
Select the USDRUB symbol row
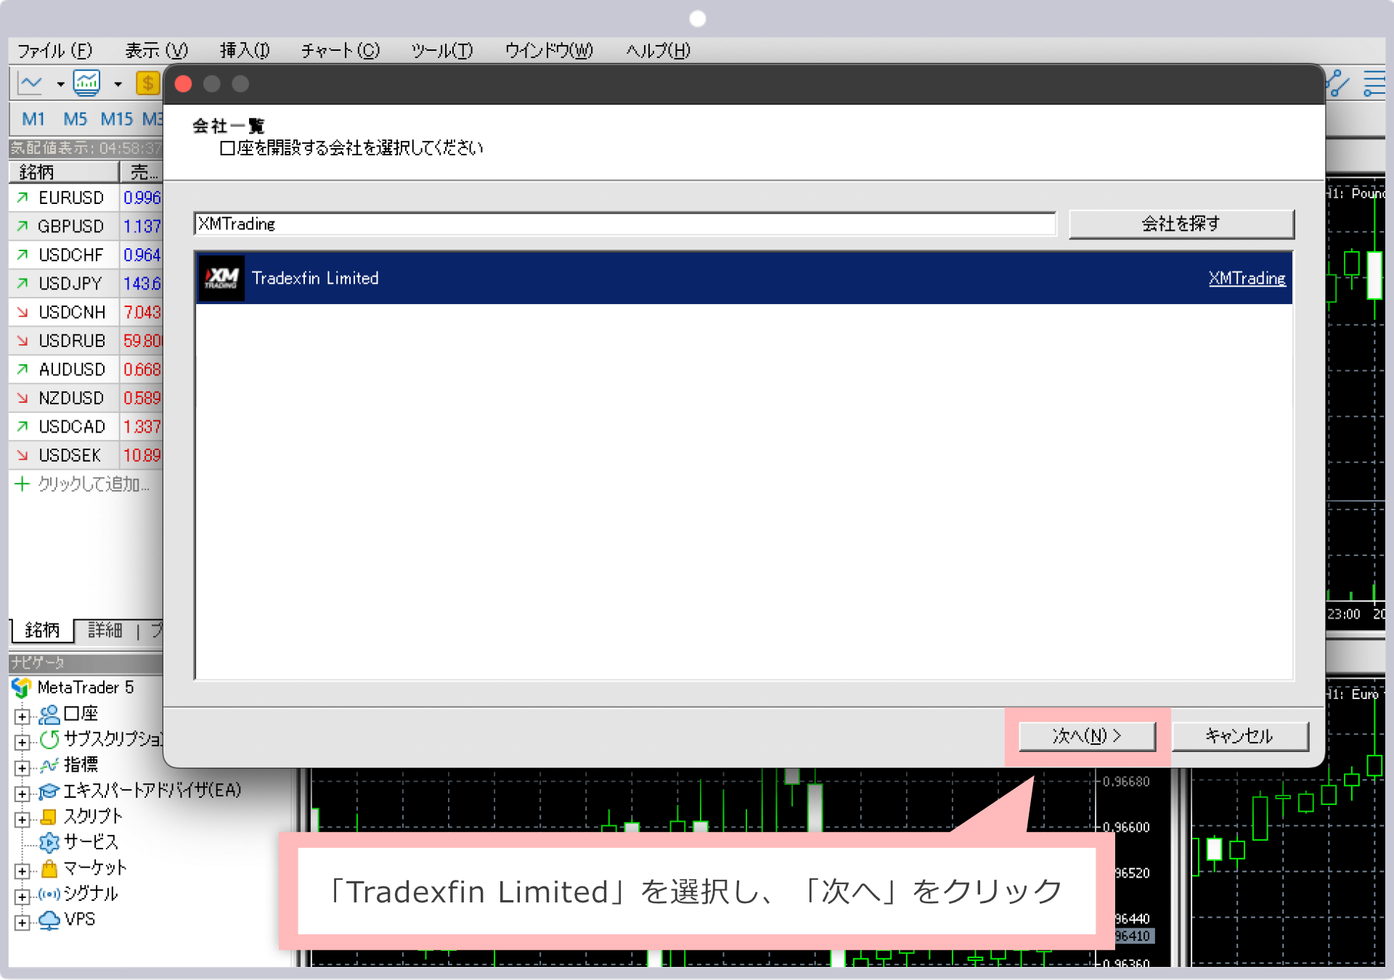(86, 340)
